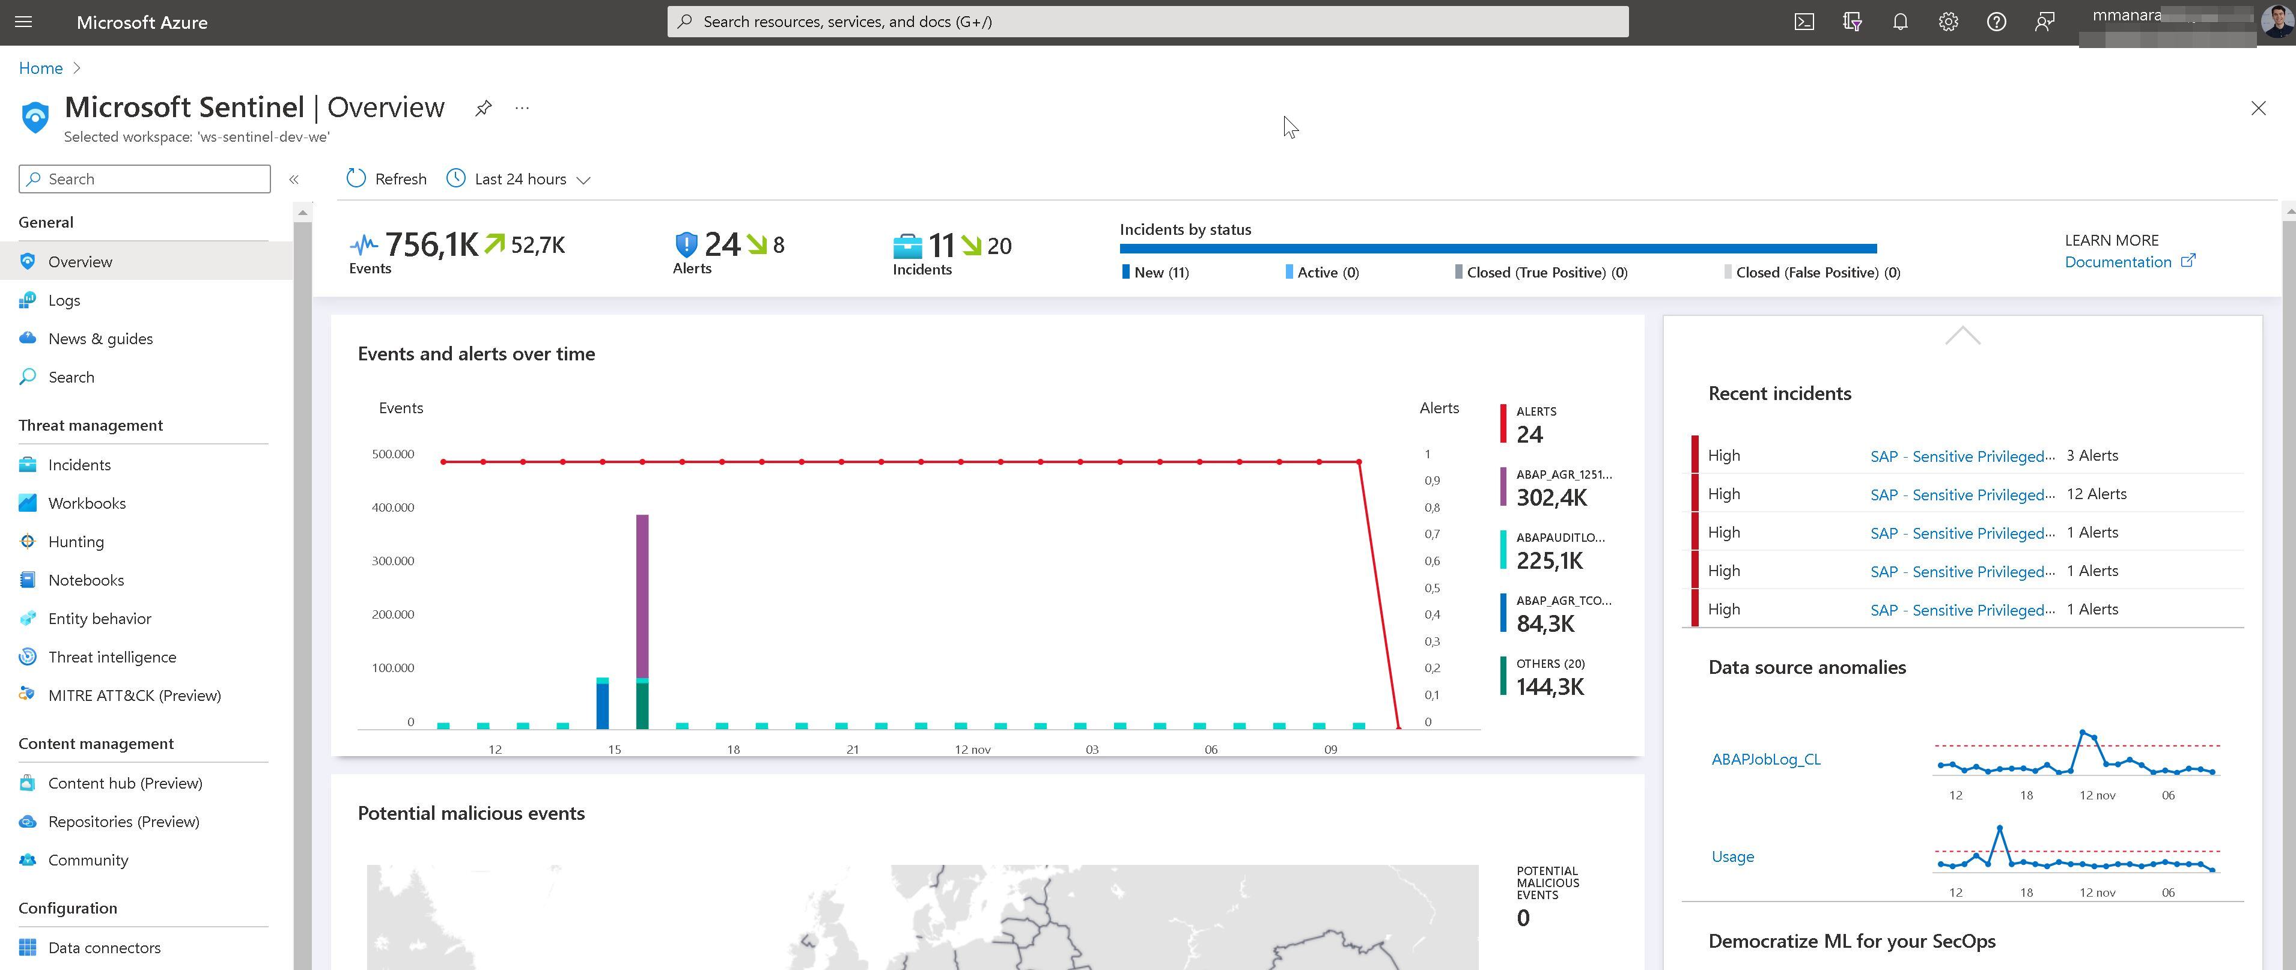Screen dimensions: 2296x970
Task: Click the Notebooks icon in sidebar
Action: (x=28, y=579)
